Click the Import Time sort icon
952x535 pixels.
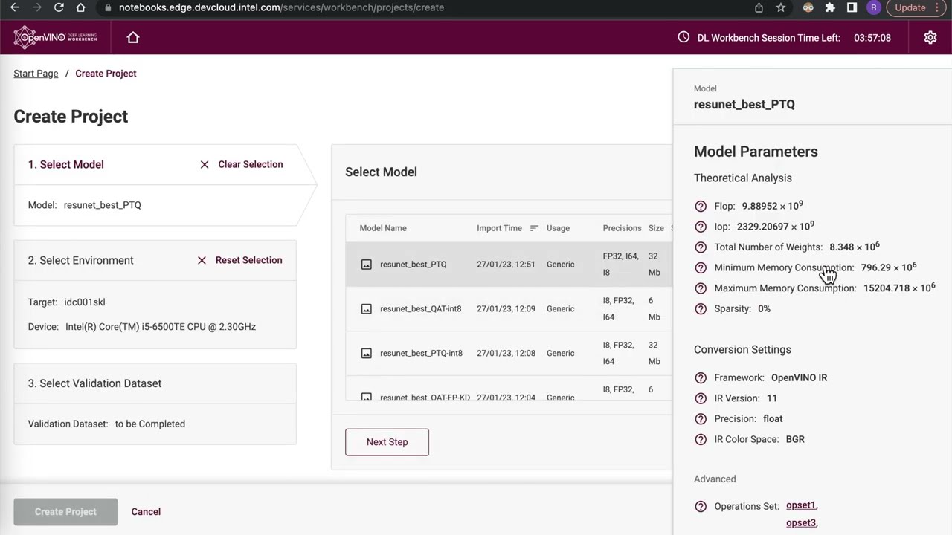click(534, 228)
